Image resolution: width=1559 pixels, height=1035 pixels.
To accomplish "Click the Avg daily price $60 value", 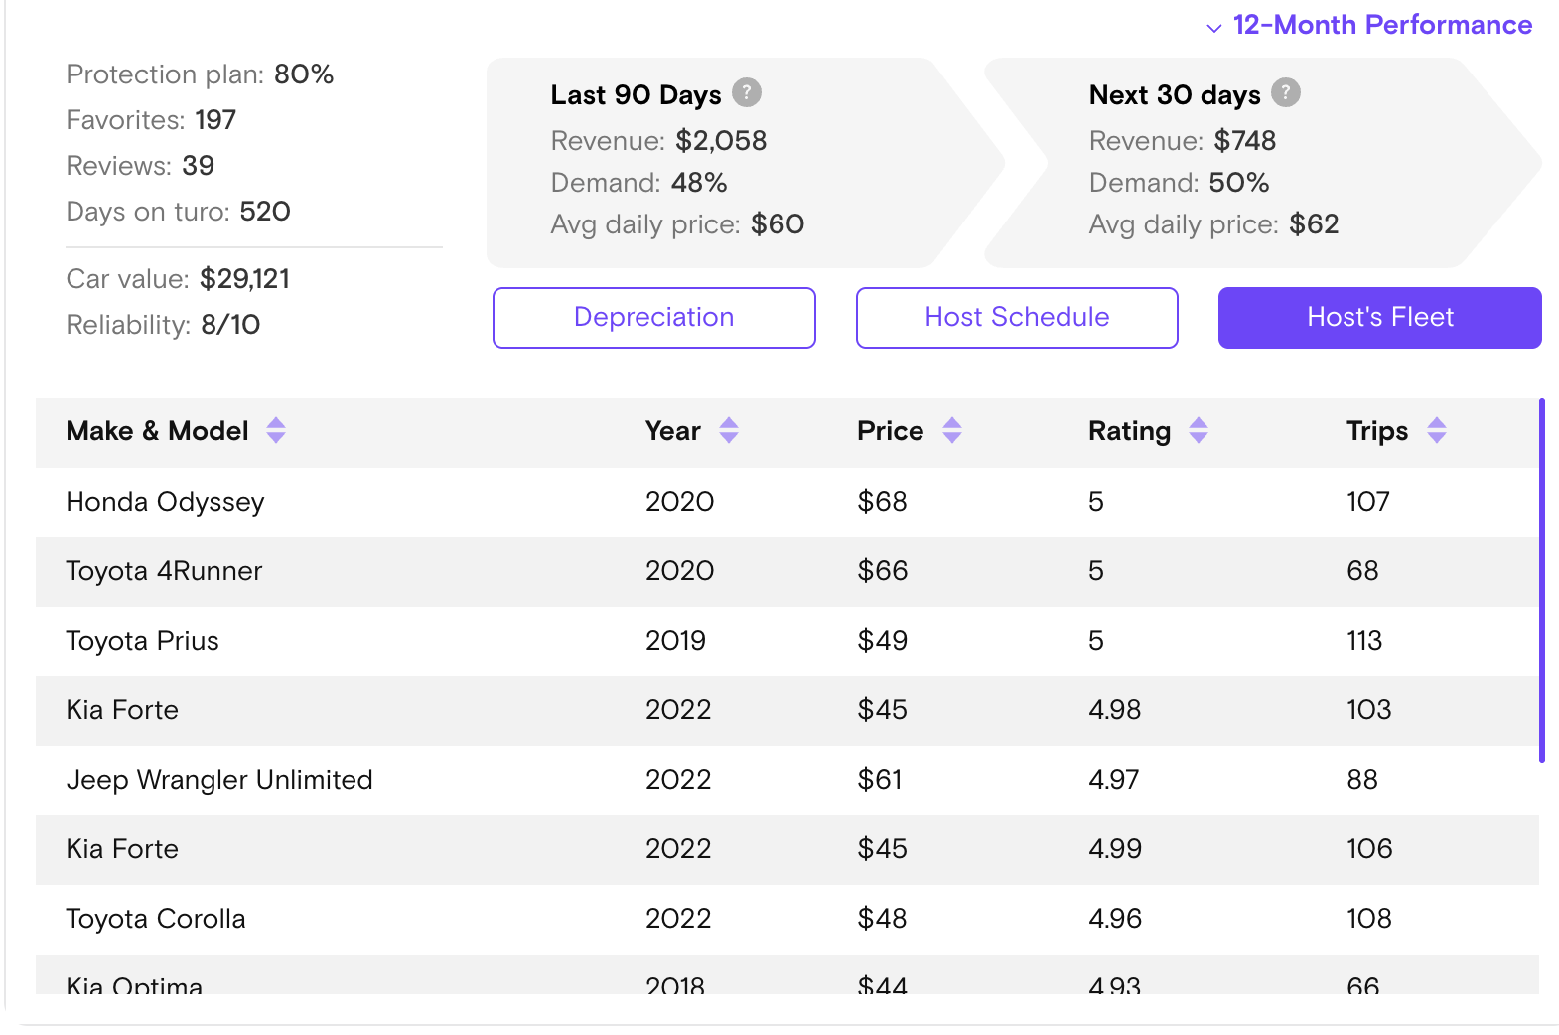I will (778, 224).
